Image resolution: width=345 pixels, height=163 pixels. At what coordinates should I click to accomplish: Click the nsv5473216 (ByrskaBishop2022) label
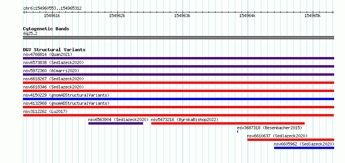pos(185,120)
